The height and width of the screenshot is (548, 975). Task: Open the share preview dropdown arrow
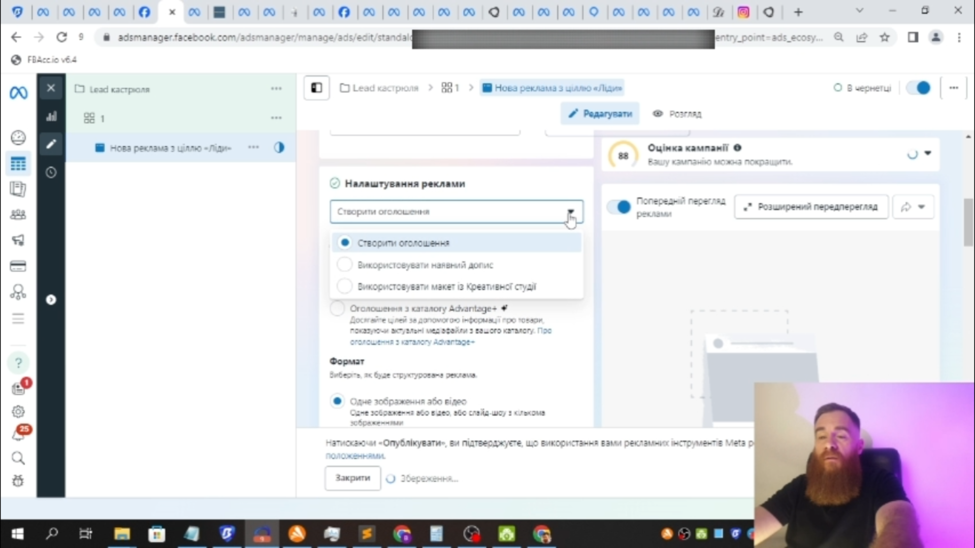[921, 207]
